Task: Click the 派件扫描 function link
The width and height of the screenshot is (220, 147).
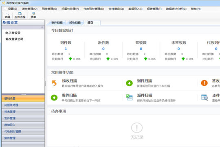Action: coord(145,96)
